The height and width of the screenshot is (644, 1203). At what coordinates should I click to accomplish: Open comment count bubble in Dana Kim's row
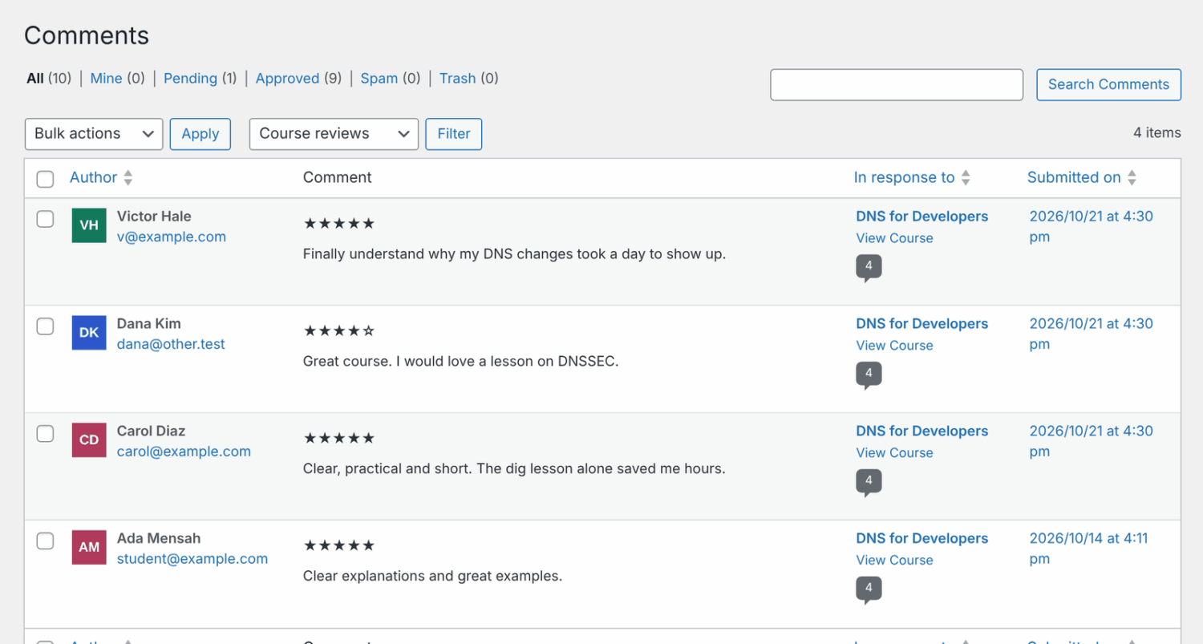click(x=869, y=375)
